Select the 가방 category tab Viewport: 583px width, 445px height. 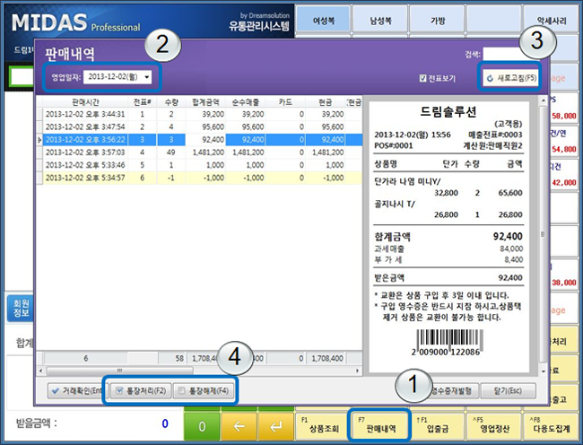click(437, 21)
